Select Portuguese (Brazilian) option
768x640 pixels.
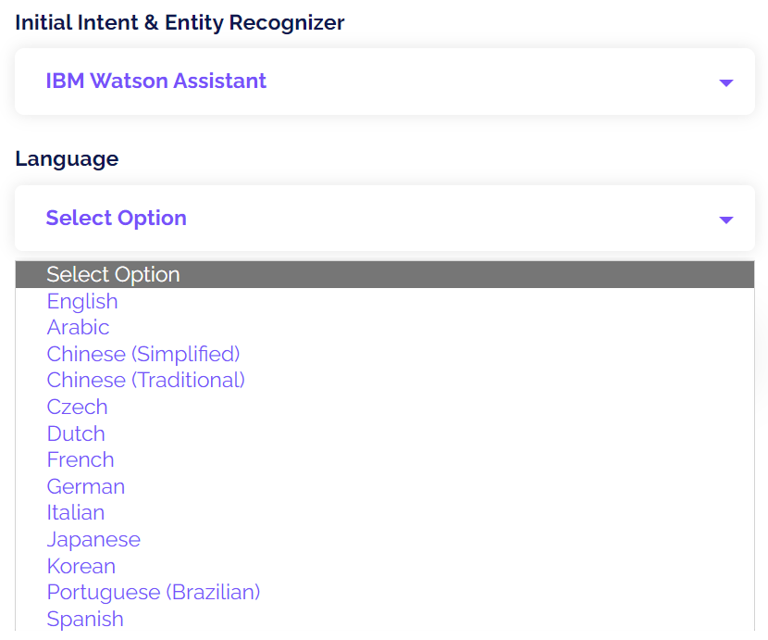point(154,592)
